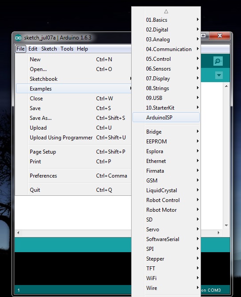Expand the Sketchbook submenu
The image size is (241, 297).
(74, 79)
